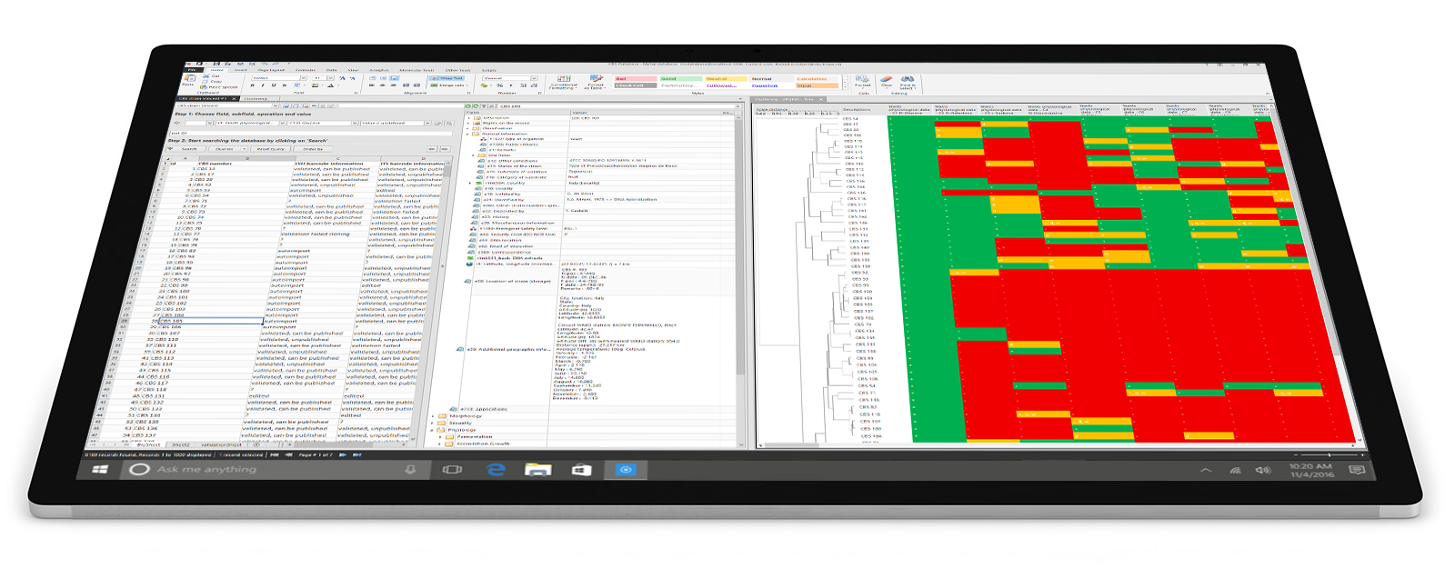Open the volume control in system tray

coord(1262,470)
